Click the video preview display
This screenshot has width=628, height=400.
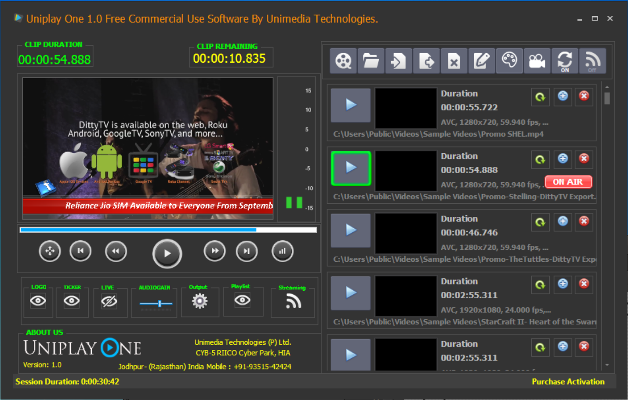[x=148, y=149]
